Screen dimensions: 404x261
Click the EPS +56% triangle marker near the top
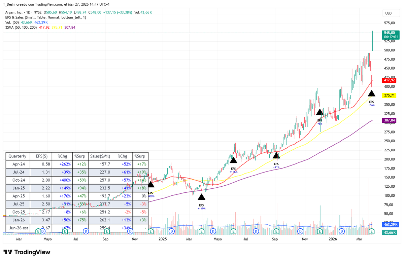(x=372, y=94)
